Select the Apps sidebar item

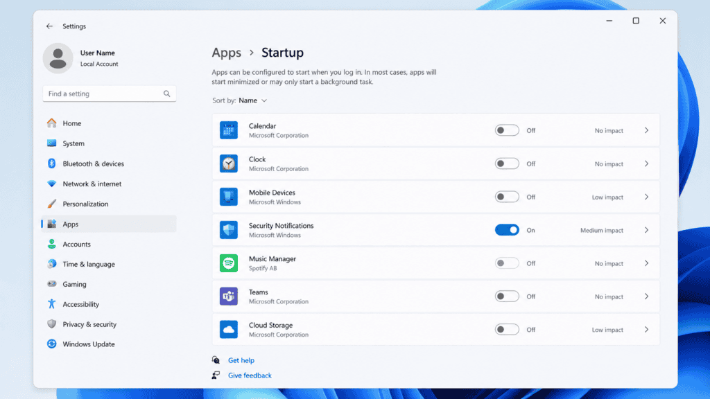point(109,224)
